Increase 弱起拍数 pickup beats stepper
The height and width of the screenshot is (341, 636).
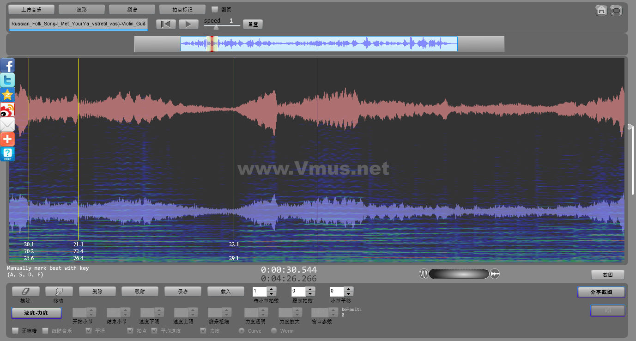[x=310, y=289]
